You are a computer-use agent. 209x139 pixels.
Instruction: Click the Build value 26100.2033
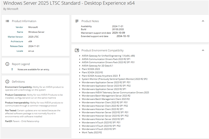tap(118, 29)
